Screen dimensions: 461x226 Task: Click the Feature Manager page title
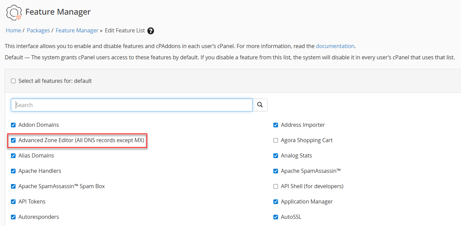[x=58, y=12]
